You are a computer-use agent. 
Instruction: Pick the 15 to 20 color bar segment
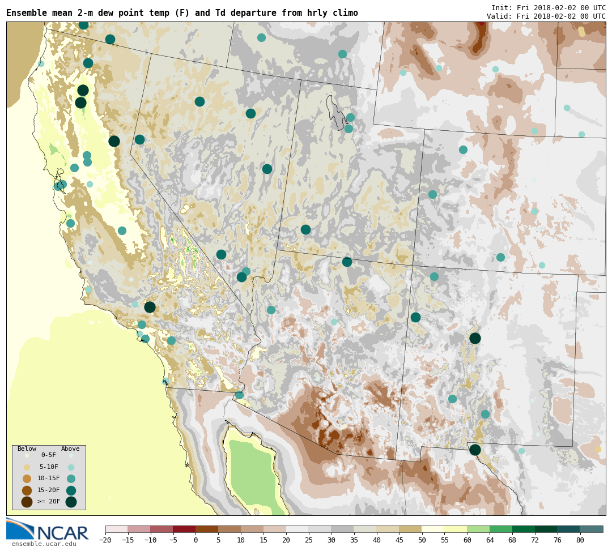click(x=275, y=529)
